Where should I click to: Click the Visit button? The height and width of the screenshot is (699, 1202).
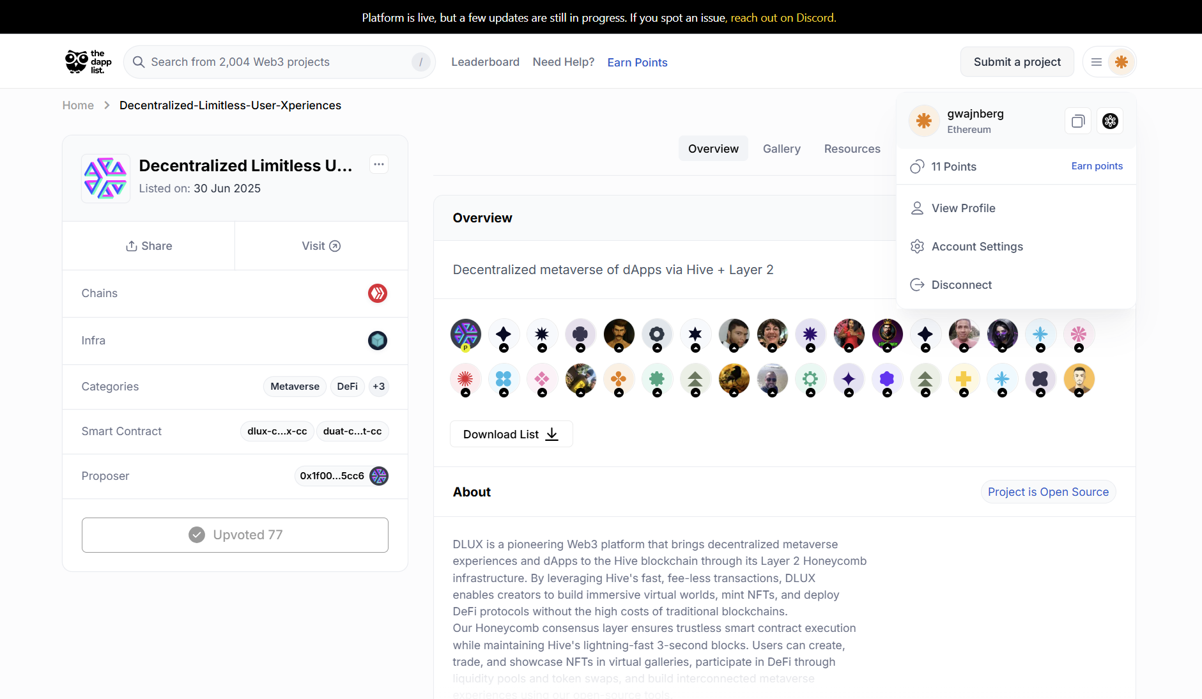pyautogui.click(x=321, y=246)
